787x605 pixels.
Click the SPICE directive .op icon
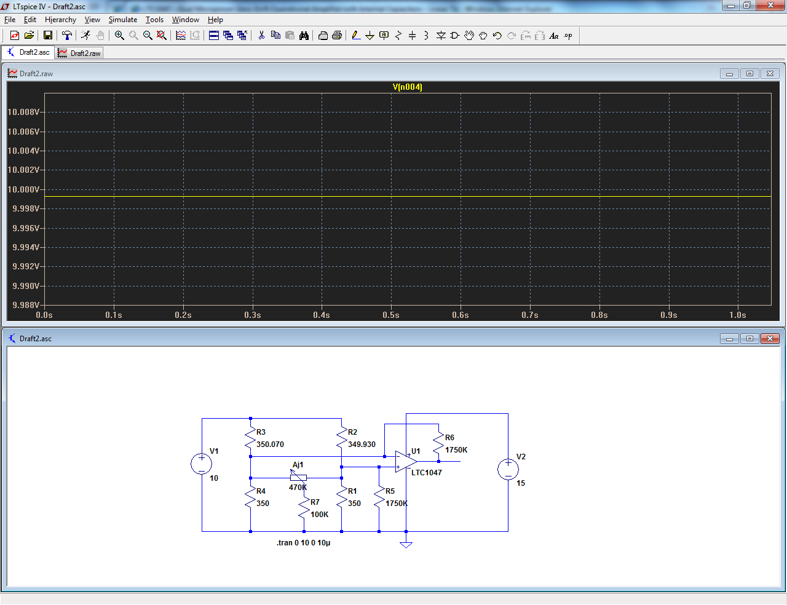[x=568, y=36]
